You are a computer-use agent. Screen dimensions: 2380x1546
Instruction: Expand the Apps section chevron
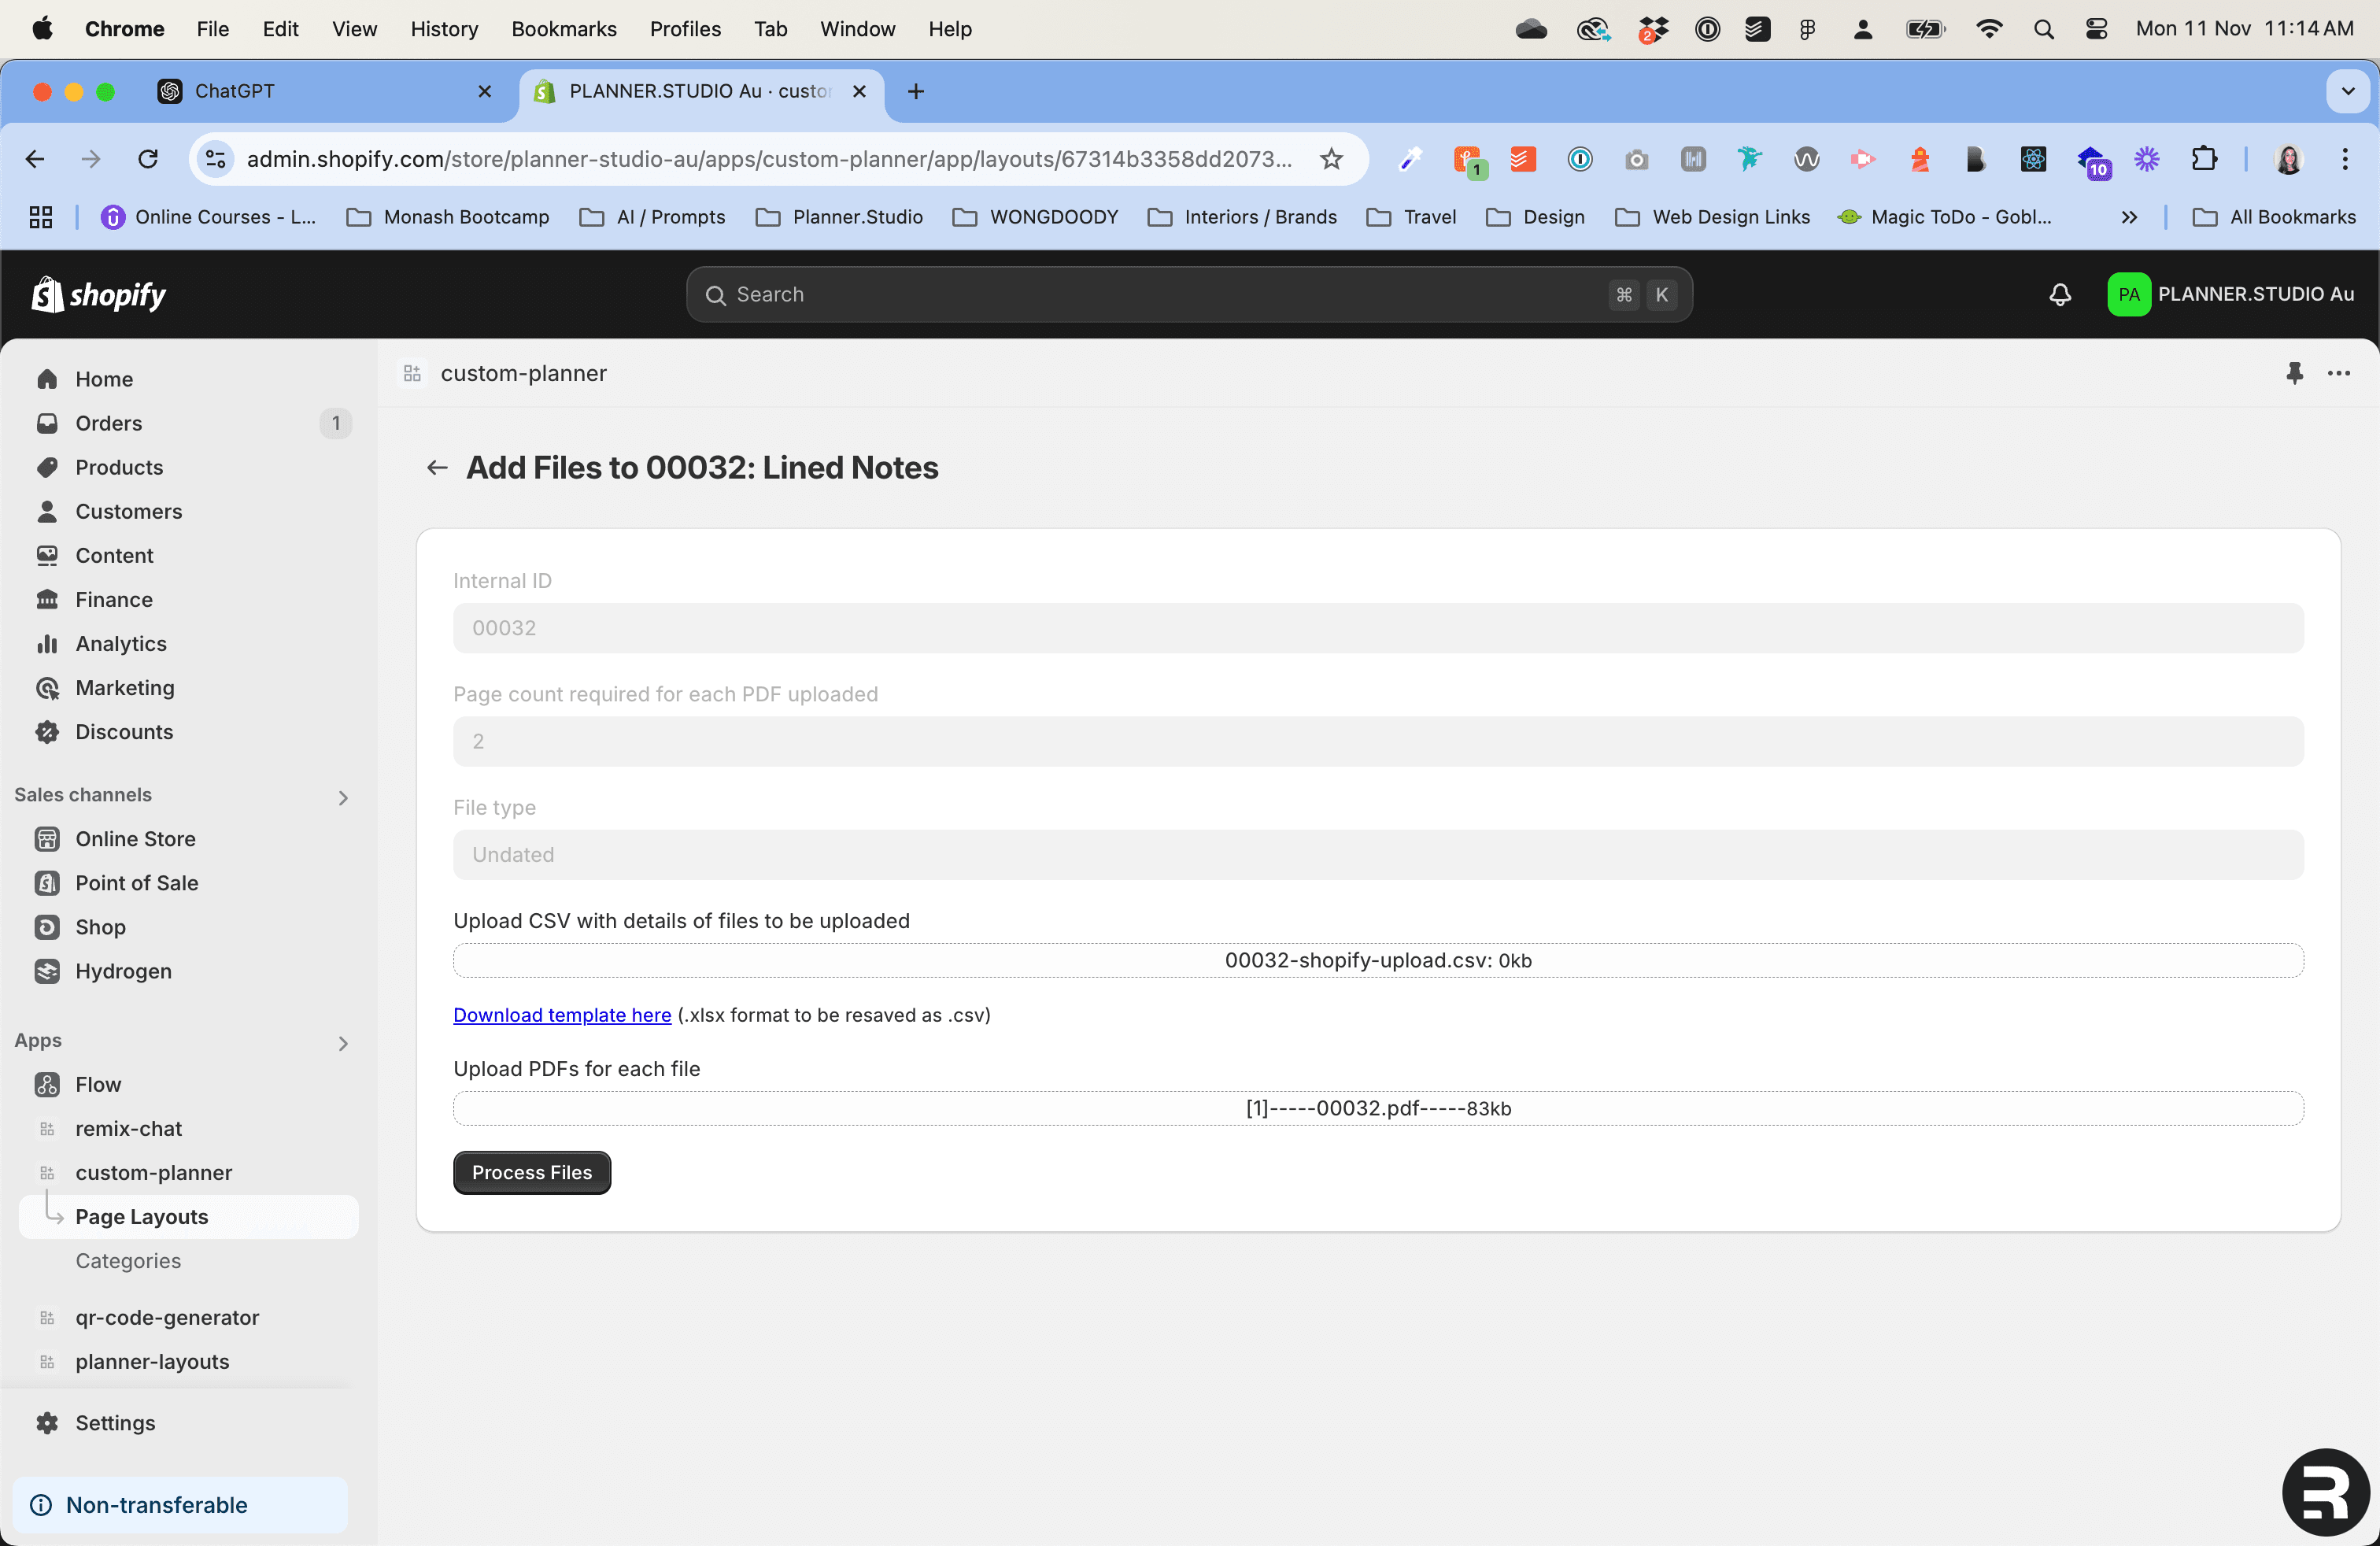[343, 1043]
